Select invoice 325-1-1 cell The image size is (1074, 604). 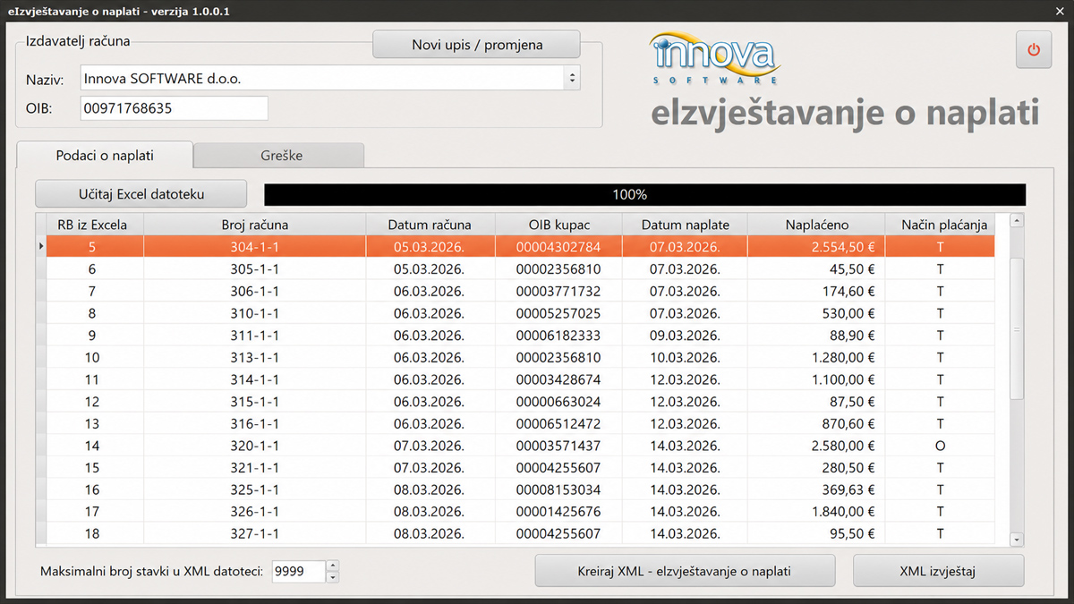[255, 489]
